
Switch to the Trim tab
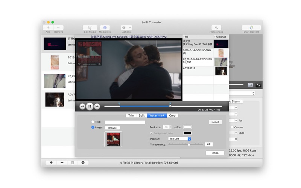131,115
